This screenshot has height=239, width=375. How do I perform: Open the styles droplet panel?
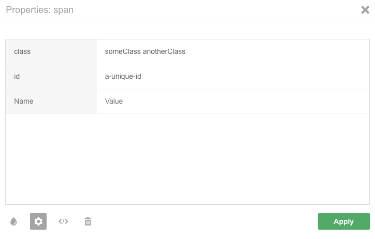tap(13, 221)
